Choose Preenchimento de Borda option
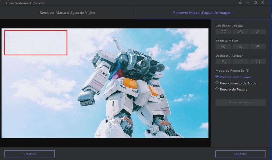Viewport: 272px width, 160px height. tap(217, 83)
